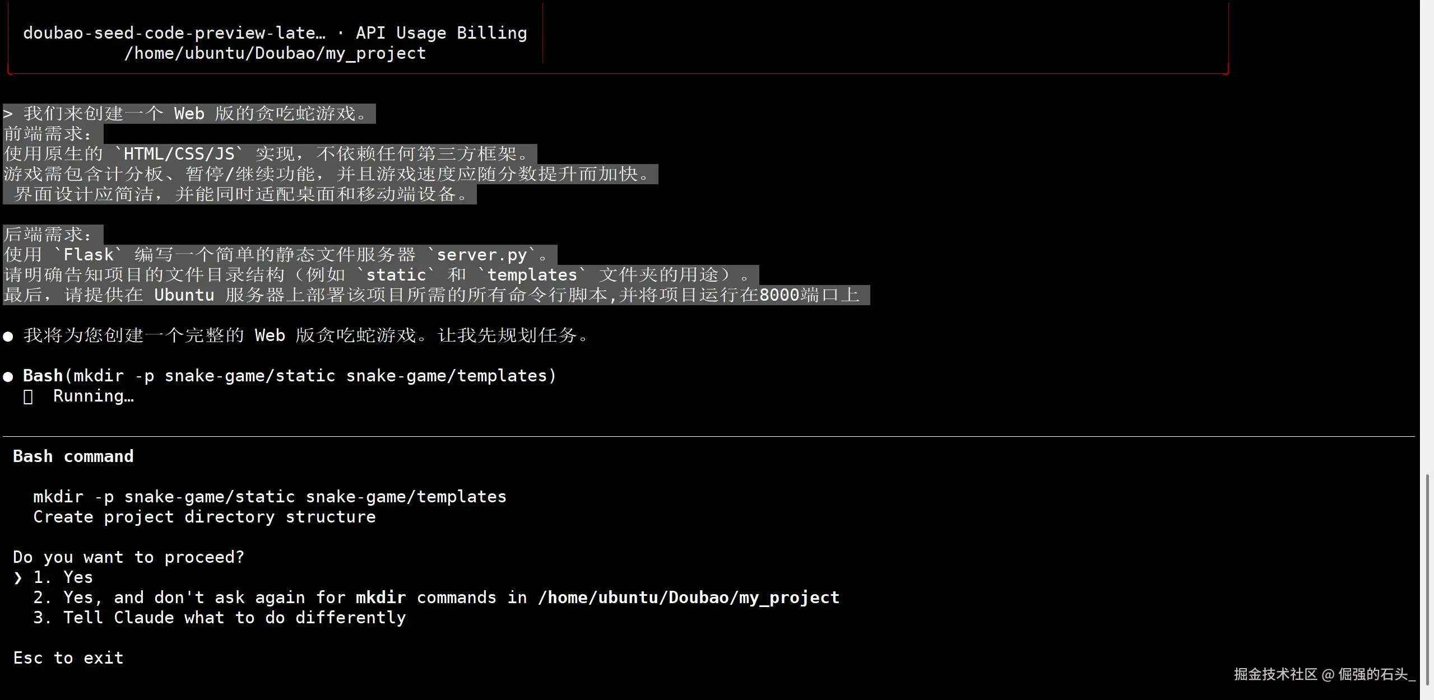Click the Bash command dialog heading

click(73, 456)
